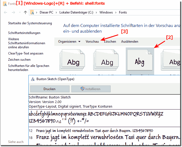Click 'Buxton Sketch (OpenType)' window title
This screenshot has height=147, width=182.
point(55,79)
